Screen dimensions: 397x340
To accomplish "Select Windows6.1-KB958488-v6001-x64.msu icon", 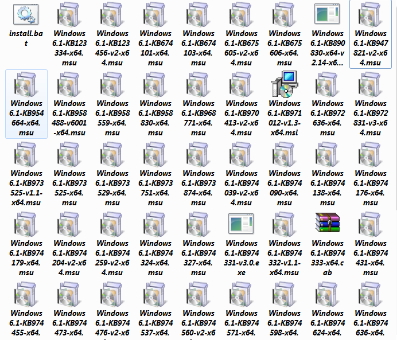I will pyautogui.click(x=69, y=84).
